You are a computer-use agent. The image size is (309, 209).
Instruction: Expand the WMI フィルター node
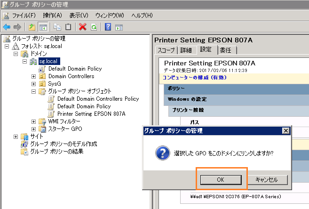click(x=34, y=121)
